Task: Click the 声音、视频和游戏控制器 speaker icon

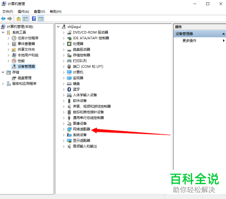Action: (69, 107)
